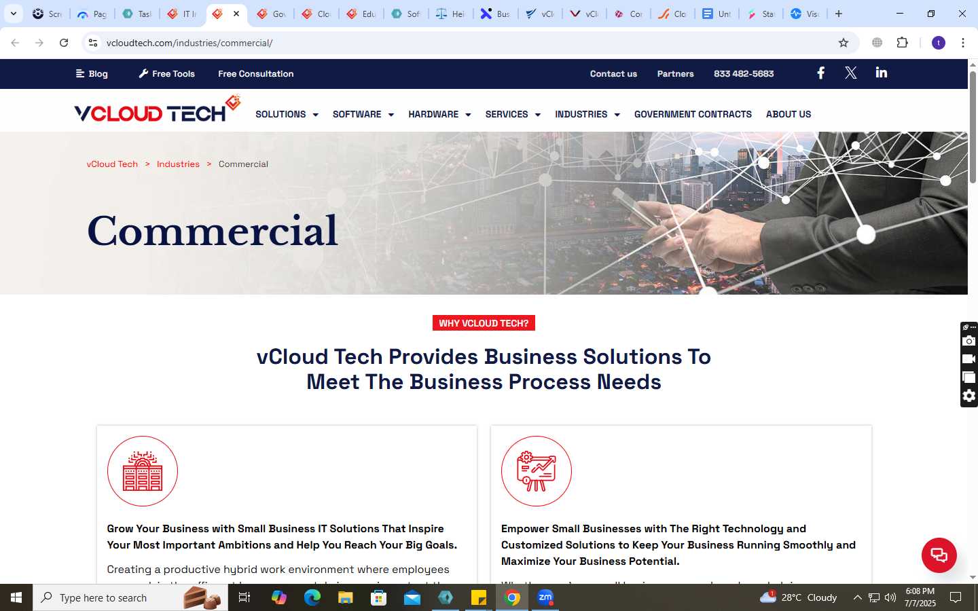Open Government Contracts menu item
The height and width of the screenshot is (611, 978).
tap(693, 114)
